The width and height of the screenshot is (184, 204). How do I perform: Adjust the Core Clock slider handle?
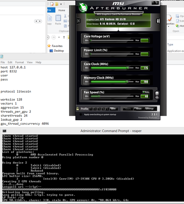coord(127,68)
